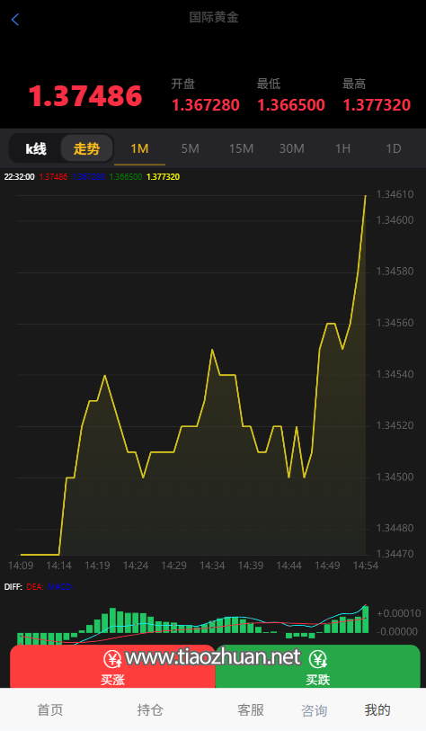The image size is (426, 731).
Task: Click the MACD histogram indicator area
Action: (x=193, y=621)
